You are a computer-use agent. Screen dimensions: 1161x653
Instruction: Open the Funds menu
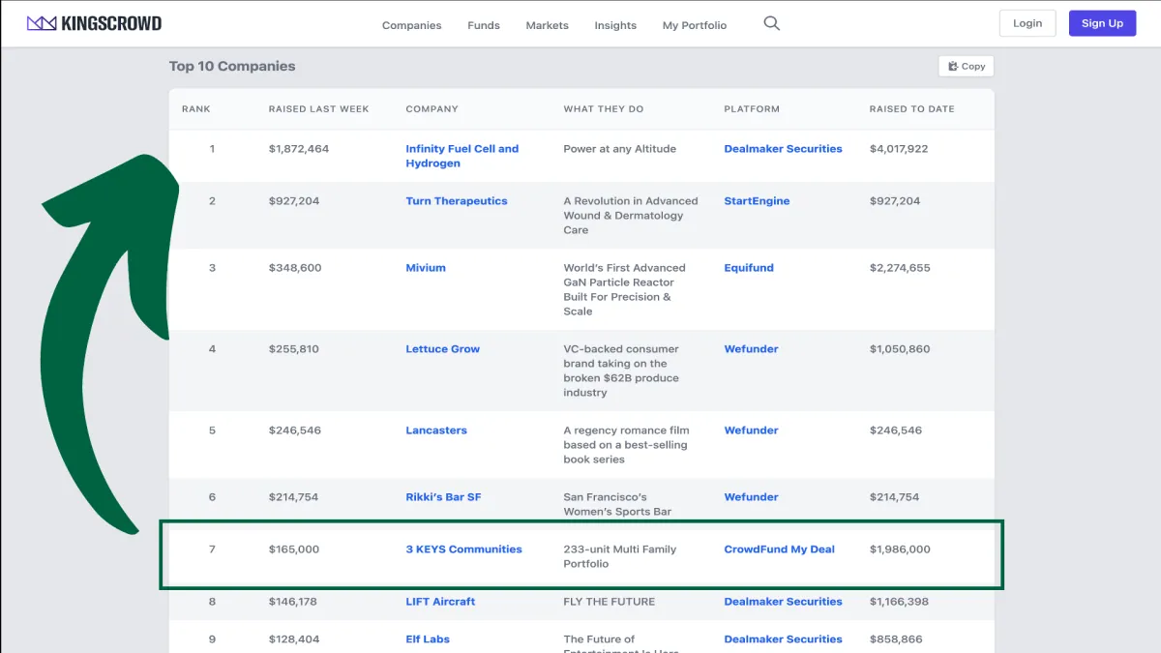(484, 25)
